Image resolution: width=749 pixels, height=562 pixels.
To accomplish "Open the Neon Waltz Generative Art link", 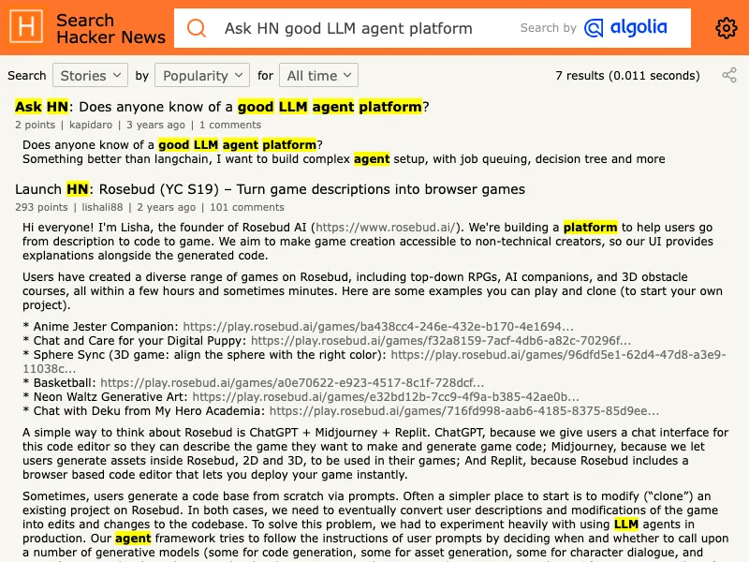I will pos(386,396).
